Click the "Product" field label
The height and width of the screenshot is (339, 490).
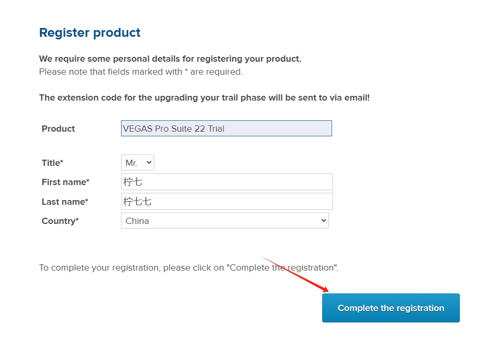pyautogui.click(x=58, y=129)
